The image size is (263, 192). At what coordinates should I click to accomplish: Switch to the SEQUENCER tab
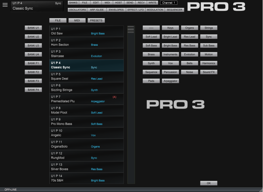175,10
